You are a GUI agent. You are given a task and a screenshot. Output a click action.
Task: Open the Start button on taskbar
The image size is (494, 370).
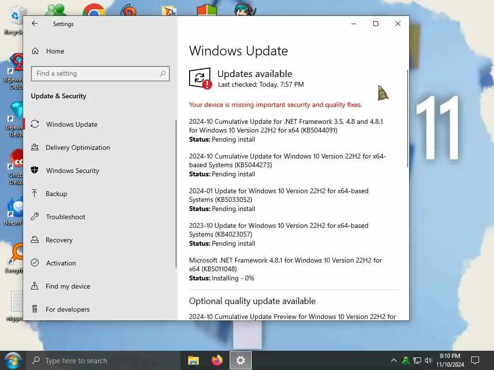(x=13, y=360)
